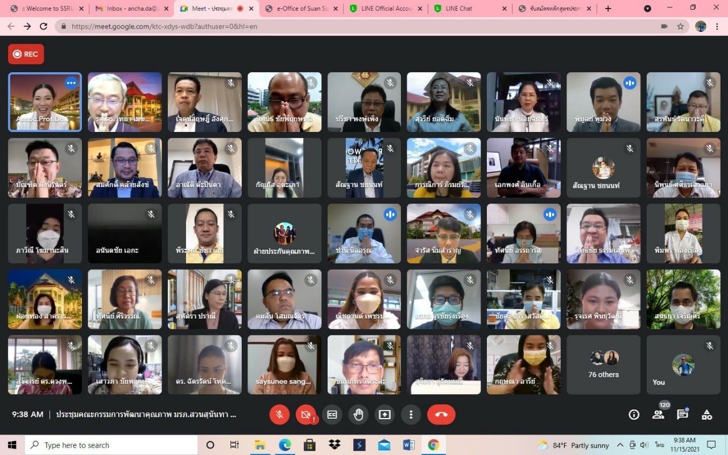Bookmark this page with the star icon
Screen dimensions: 728x455
pos(680,26)
